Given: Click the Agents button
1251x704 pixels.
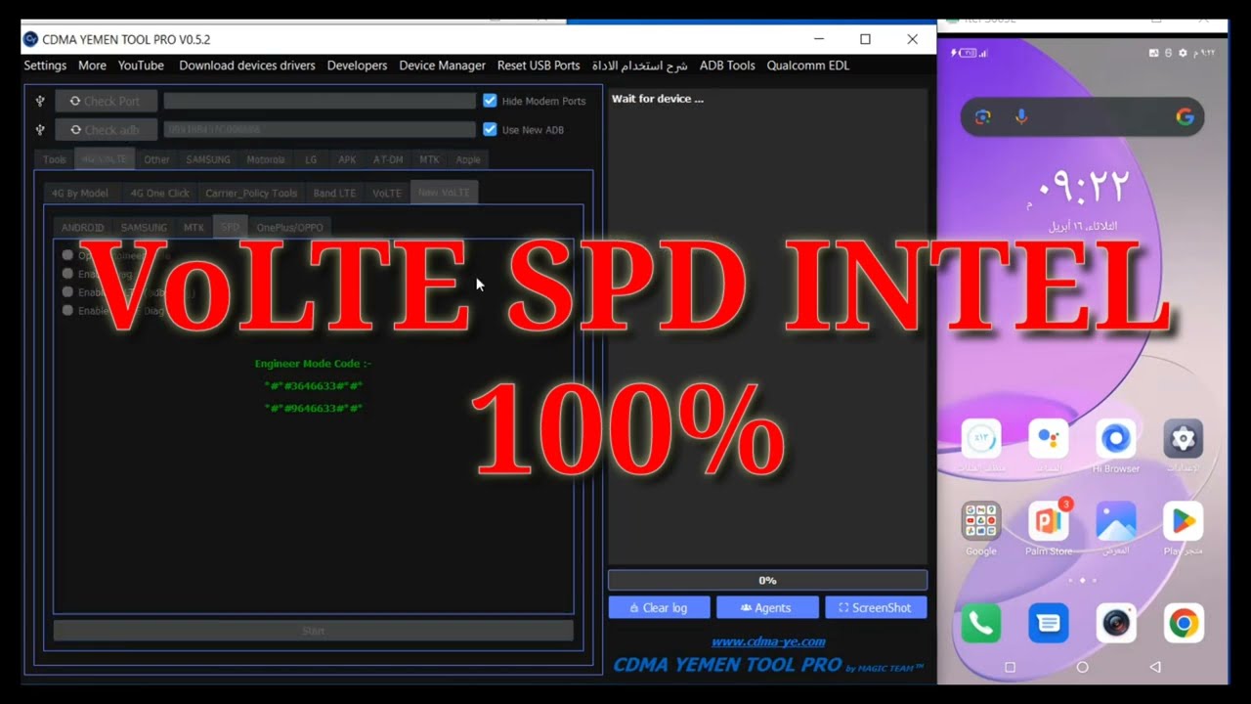Looking at the screenshot, I should pyautogui.click(x=766, y=607).
